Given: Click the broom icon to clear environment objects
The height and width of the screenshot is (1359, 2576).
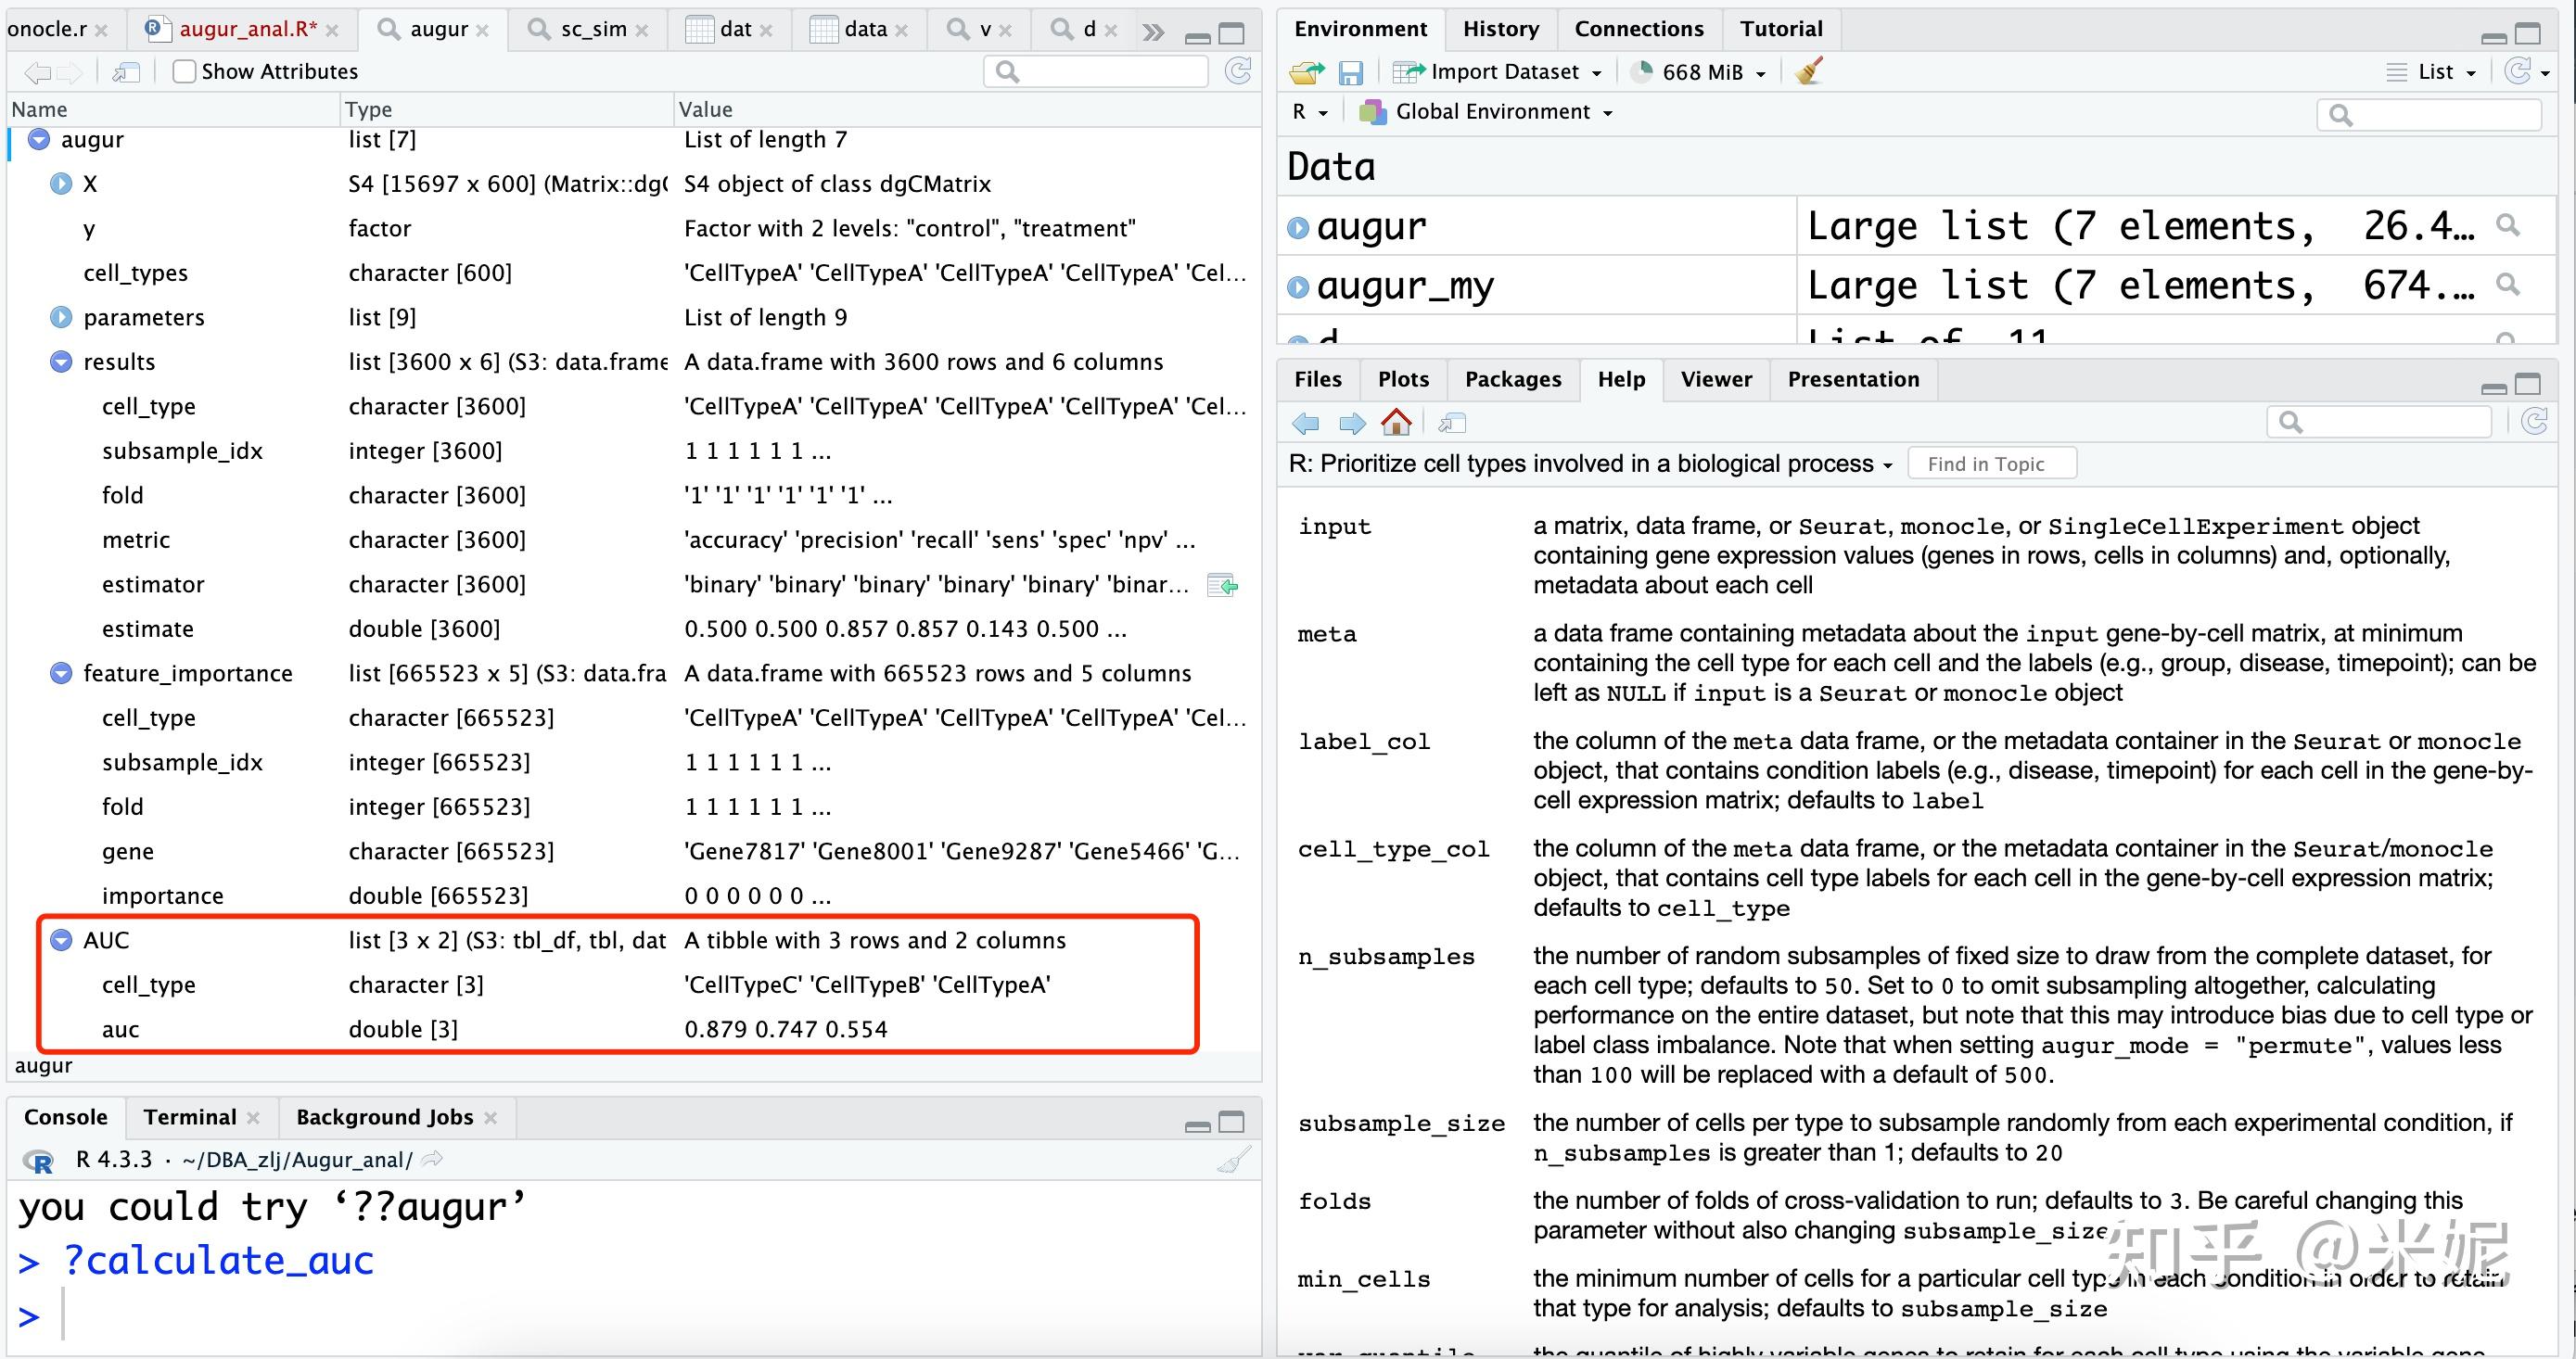Looking at the screenshot, I should [x=1809, y=71].
